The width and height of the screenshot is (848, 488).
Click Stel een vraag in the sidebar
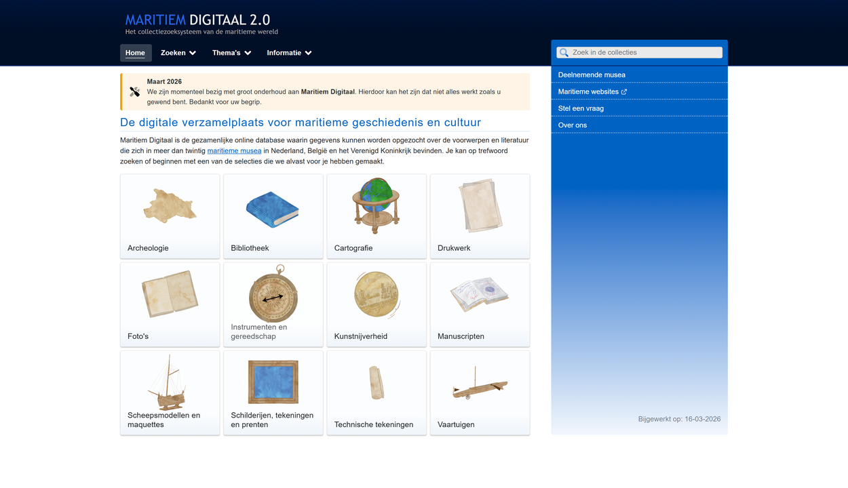click(x=580, y=108)
